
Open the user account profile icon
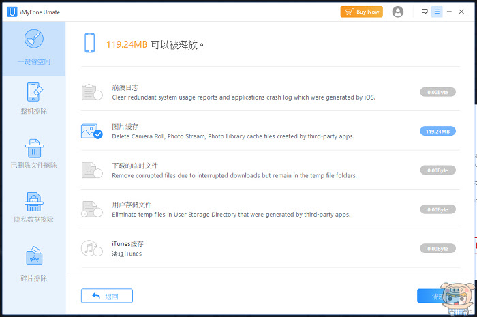click(x=397, y=12)
